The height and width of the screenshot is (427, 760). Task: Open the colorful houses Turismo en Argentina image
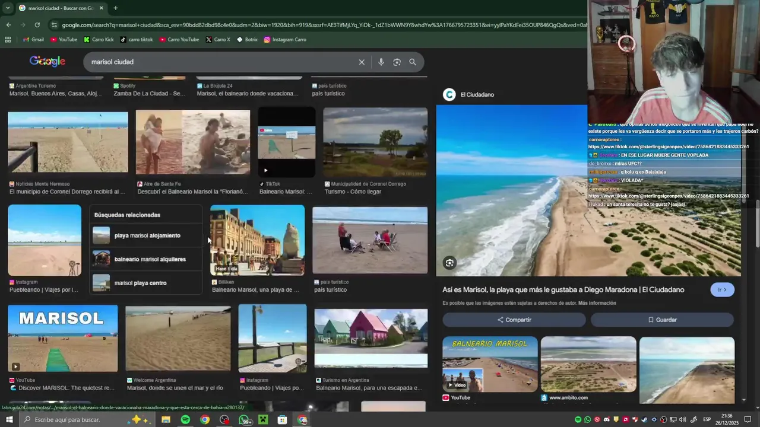pyautogui.click(x=370, y=338)
